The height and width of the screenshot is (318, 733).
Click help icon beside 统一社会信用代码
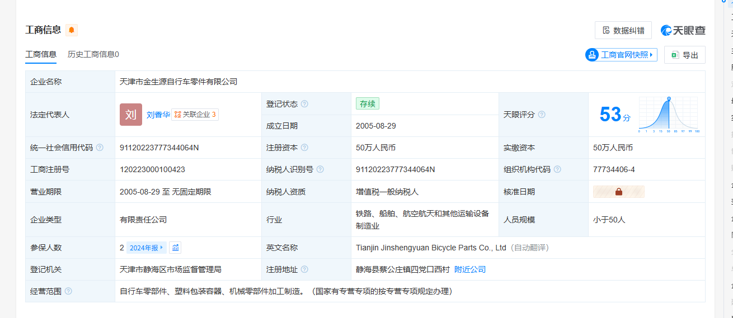pos(100,148)
